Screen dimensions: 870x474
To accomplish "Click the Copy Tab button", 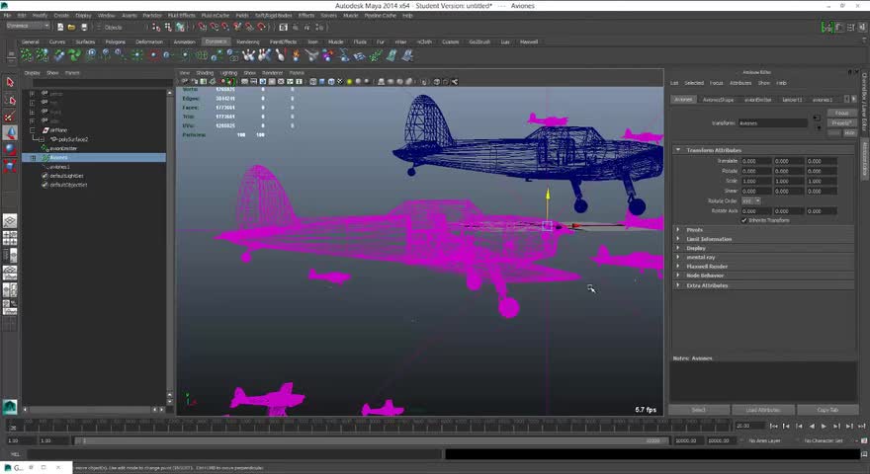I will pos(826,410).
